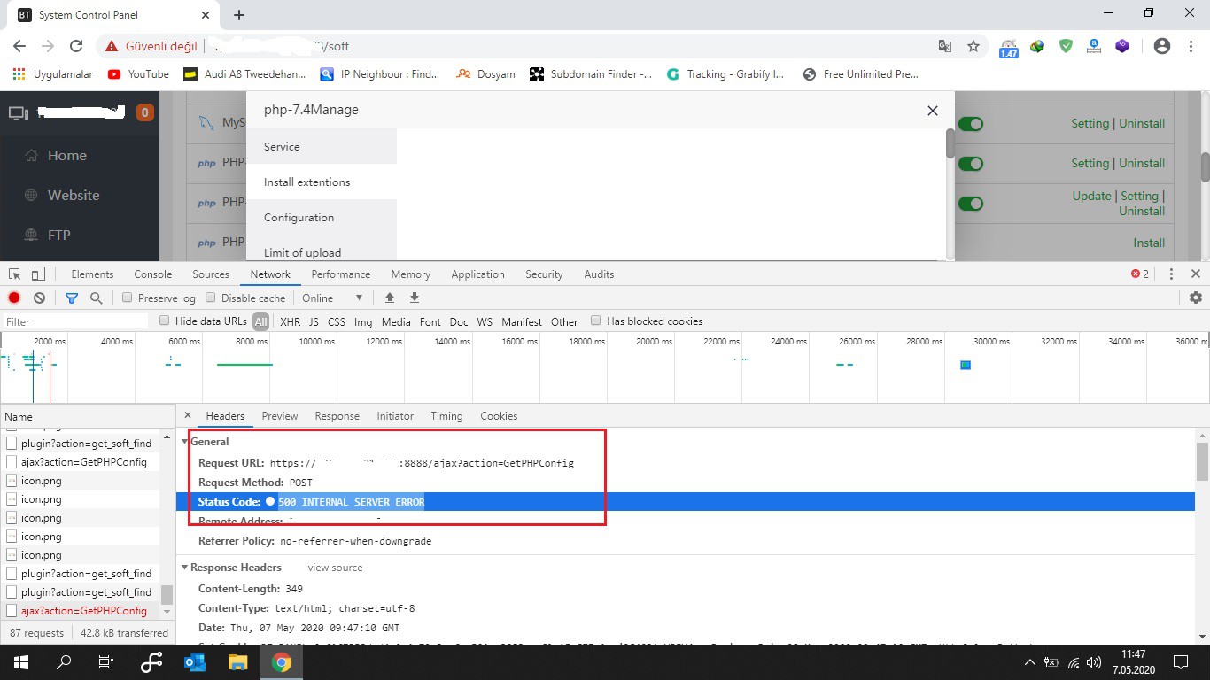Open Outlook from the taskbar
This screenshot has width=1210, height=680.
tap(194, 661)
